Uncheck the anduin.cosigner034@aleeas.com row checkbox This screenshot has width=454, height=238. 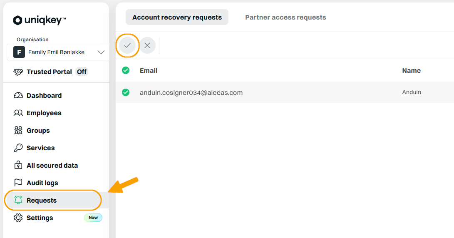coord(126,92)
